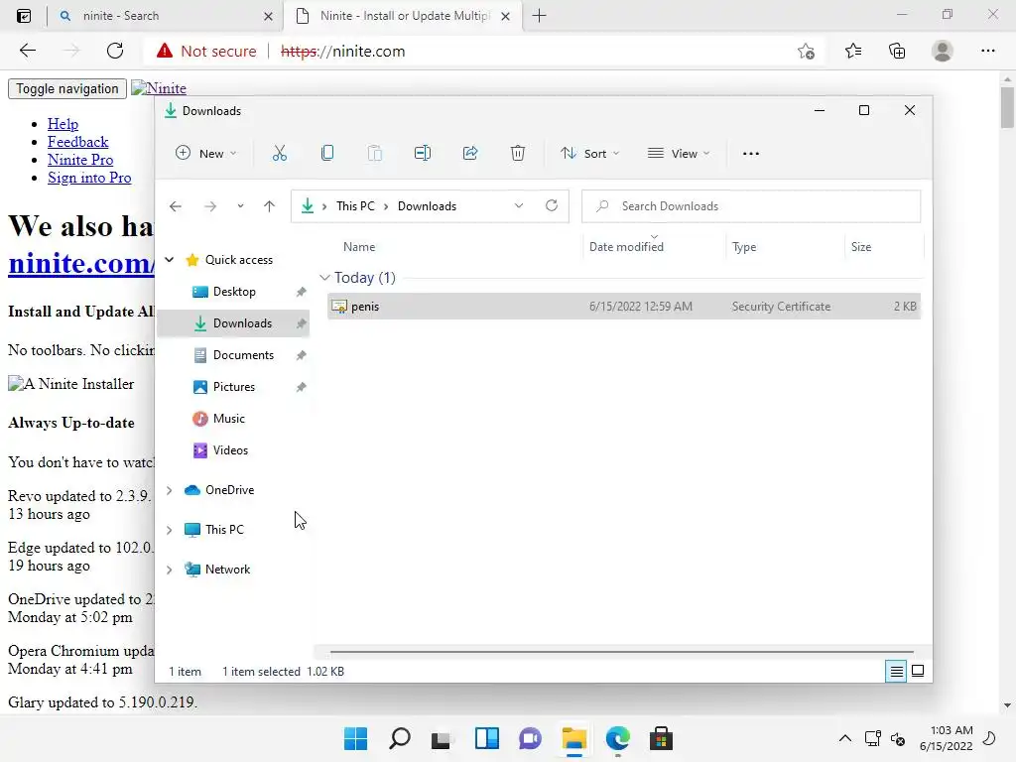Click the Not secure warning icon in Edge
The width and height of the screenshot is (1016, 762).
pyautogui.click(x=165, y=51)
